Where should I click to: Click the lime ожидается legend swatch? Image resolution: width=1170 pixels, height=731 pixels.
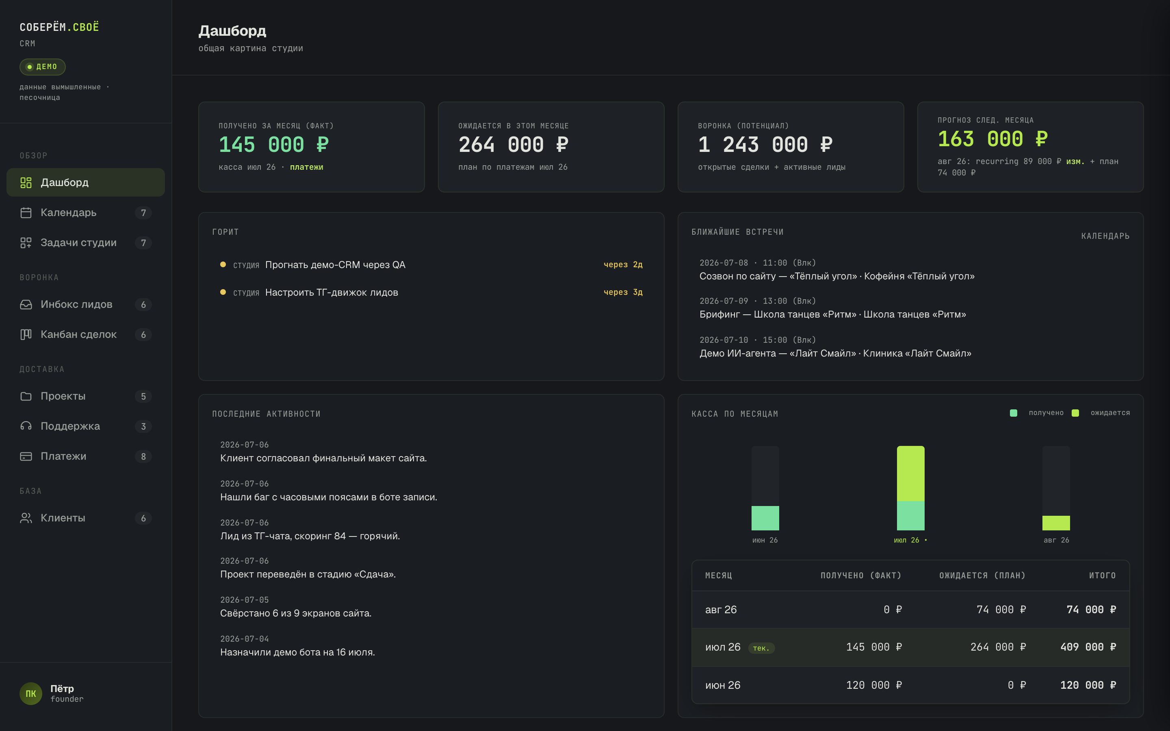[x=1075, y=413]
